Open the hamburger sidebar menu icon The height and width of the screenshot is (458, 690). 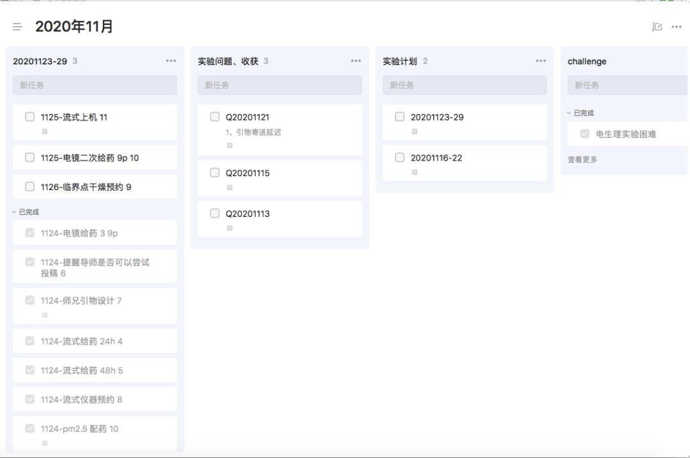coord(17,27)
